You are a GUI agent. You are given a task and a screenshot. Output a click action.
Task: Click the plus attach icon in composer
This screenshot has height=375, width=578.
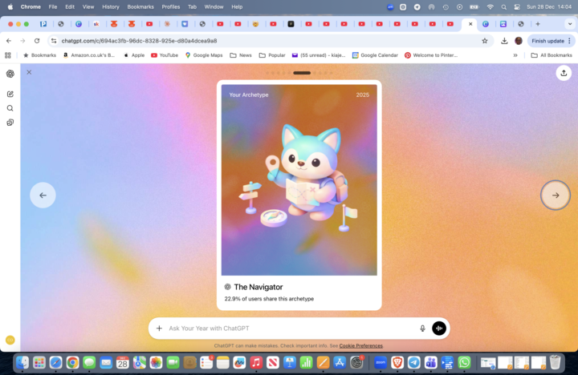tap(159, 329)
